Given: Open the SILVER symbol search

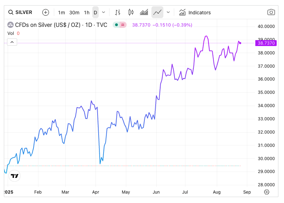Looking at the screenshot, I should click(20, 13).
